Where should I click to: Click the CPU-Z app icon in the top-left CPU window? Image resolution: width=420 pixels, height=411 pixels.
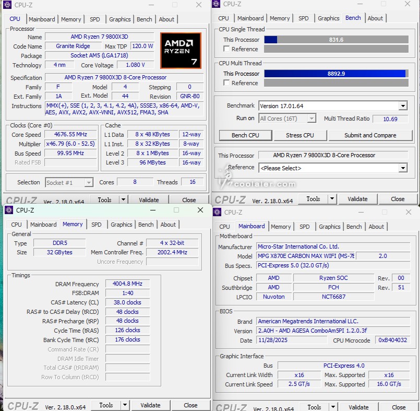coord(7,5)
